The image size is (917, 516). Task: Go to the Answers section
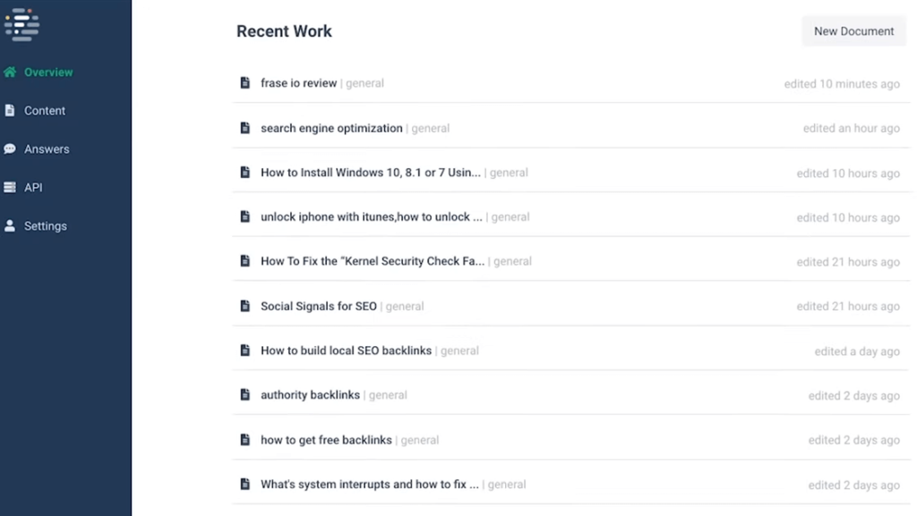(47, 148)
